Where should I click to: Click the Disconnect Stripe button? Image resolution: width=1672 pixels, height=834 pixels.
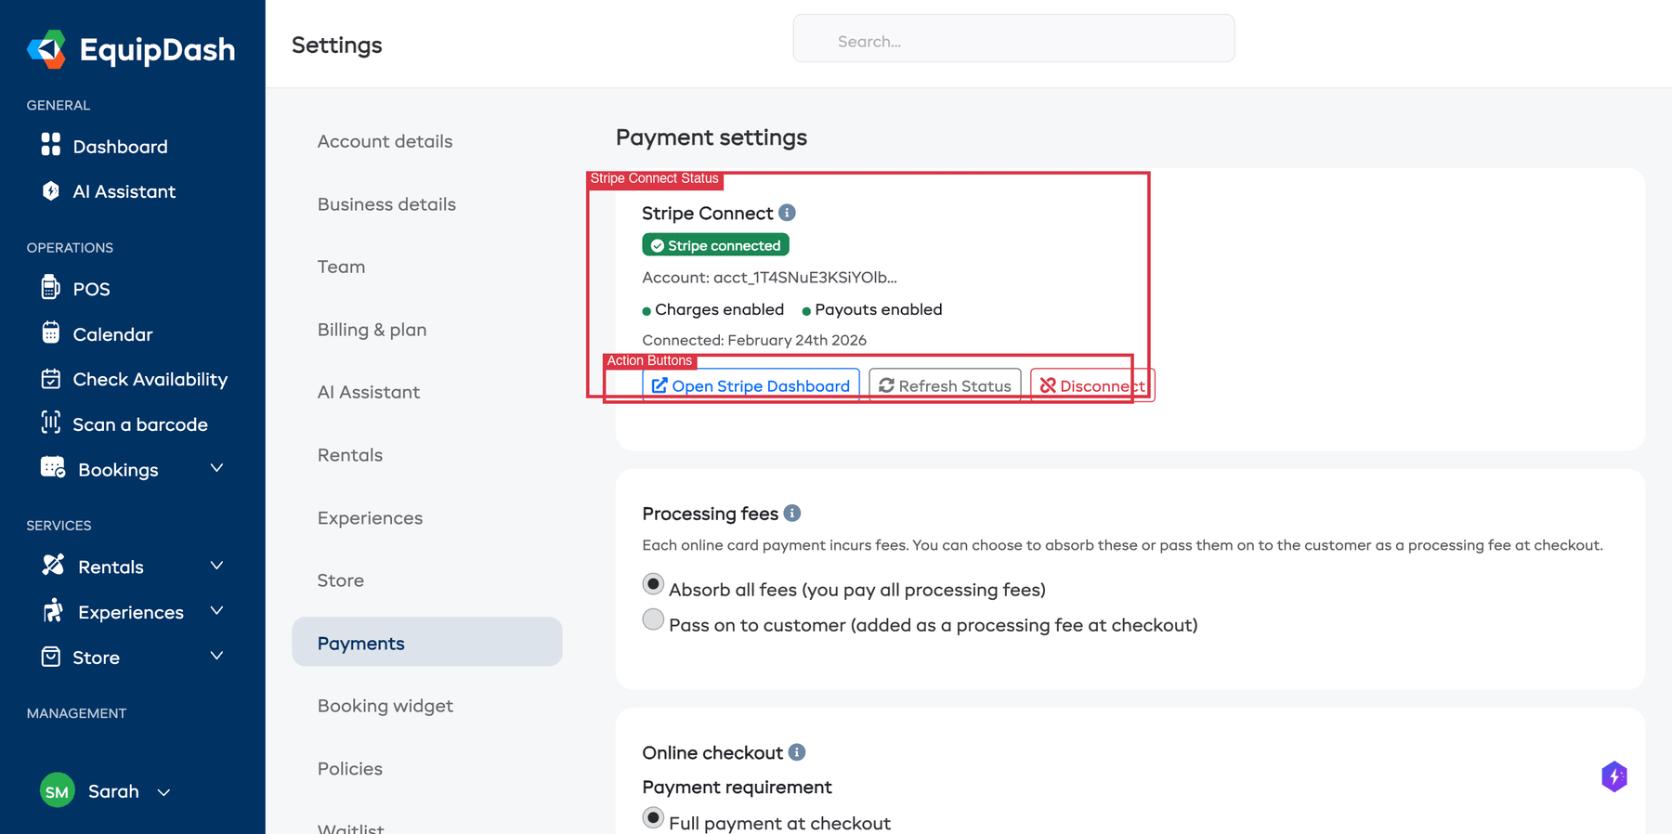pyautogui.click(x=1092, y=385)
